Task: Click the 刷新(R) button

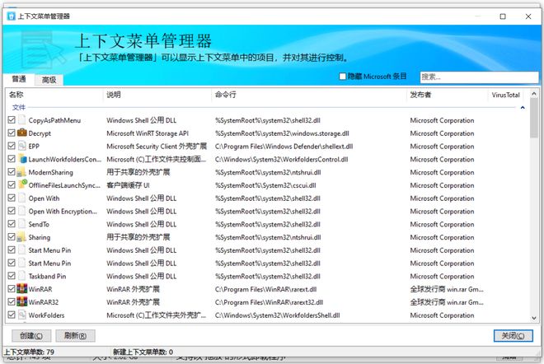Action: point(75,335)
